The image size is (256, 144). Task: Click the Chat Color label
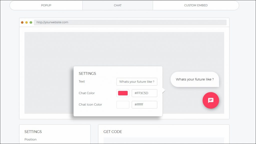pos(86,93)
